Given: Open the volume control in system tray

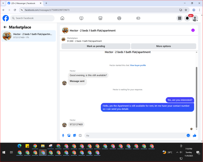Looking at the screenshot, I should coord(181,152).
